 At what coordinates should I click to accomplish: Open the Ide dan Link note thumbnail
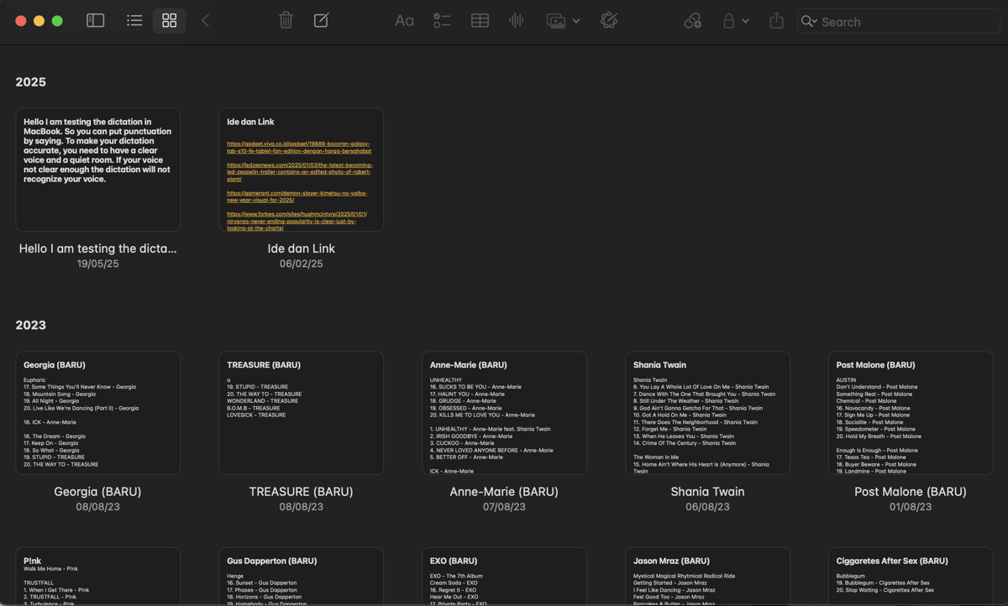click(x=302, y=170)
